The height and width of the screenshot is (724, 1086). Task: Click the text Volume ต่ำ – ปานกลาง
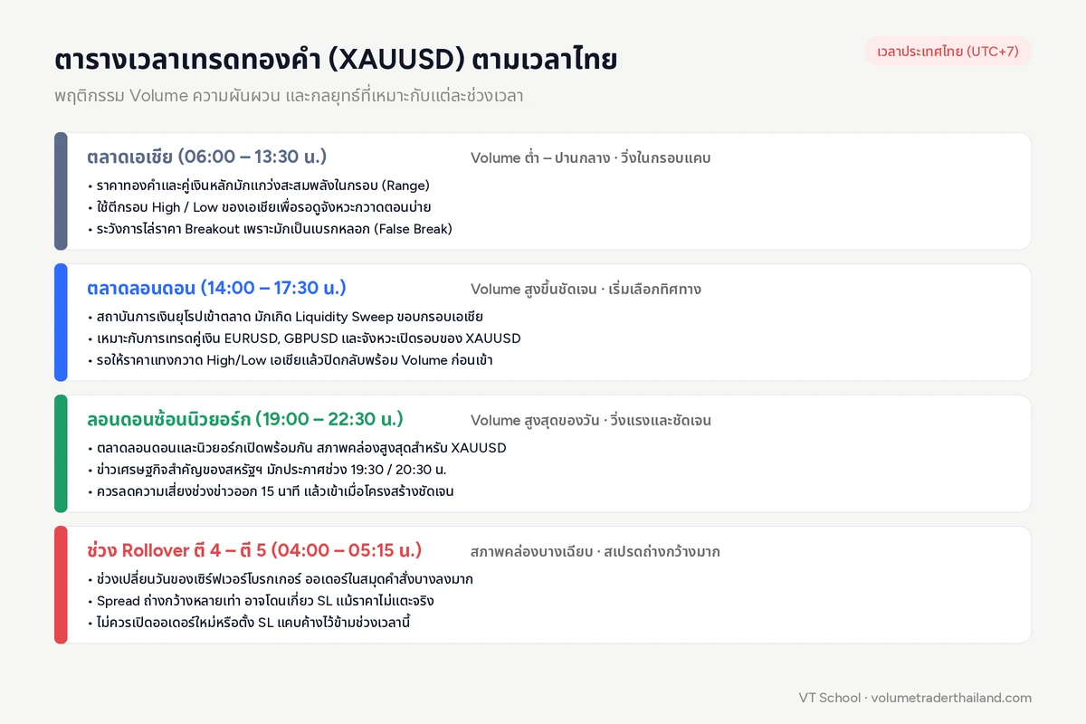(540, 157)
